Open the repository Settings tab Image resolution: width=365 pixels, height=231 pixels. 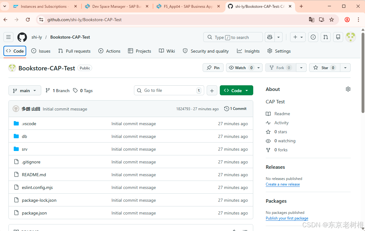(x=279, y=51)
